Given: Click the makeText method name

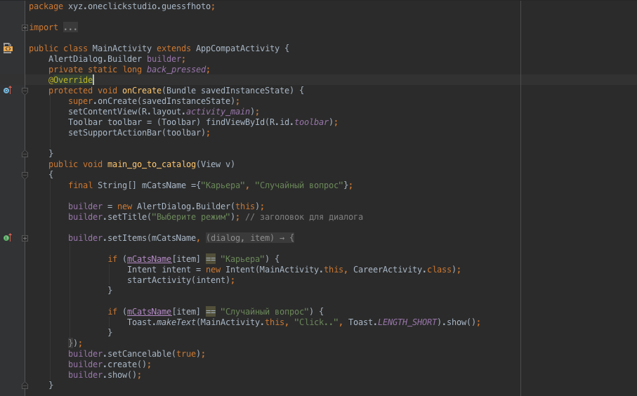Looking at the screenshot, I should pyautogui.click(x=176, y=322).
